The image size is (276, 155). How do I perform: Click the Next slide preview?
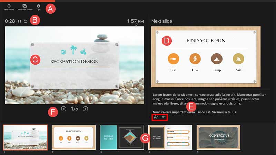coord(206,57)
